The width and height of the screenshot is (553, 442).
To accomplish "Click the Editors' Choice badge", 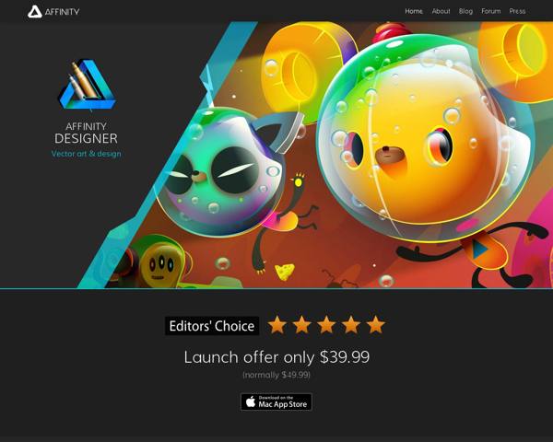I will pos(212,326).
